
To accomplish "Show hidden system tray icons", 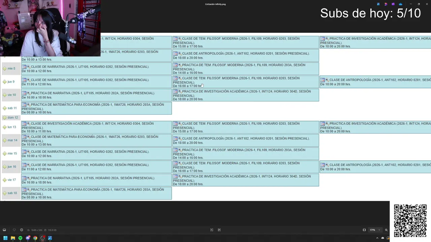I will tap(377, 238).
